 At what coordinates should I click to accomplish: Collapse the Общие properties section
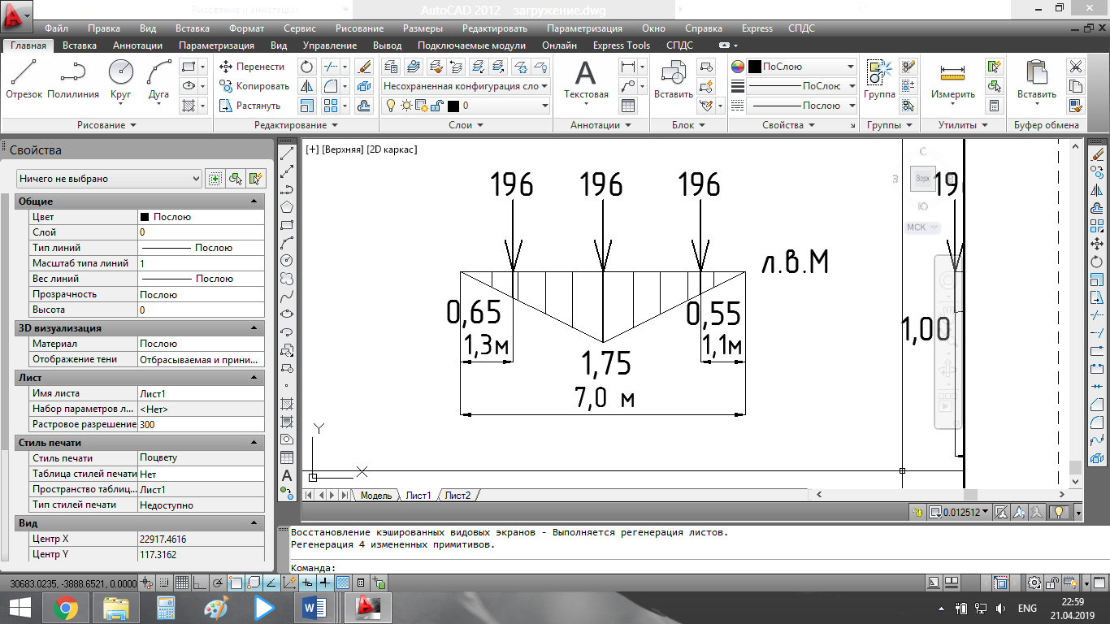click(x=254, y=201)
